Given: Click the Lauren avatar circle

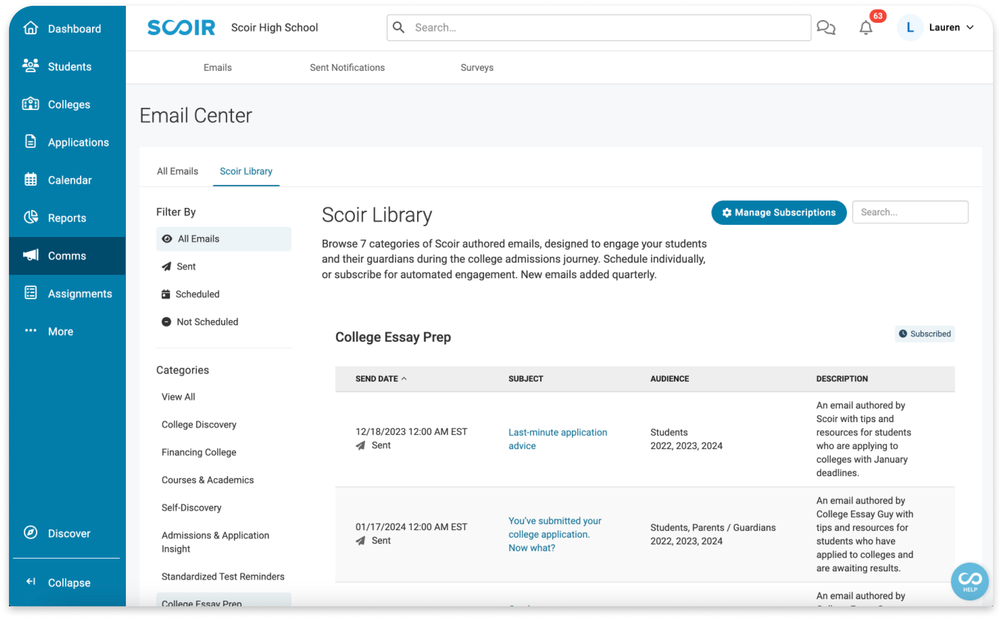Looking at the screenshot, I should [x=910, y=28].
